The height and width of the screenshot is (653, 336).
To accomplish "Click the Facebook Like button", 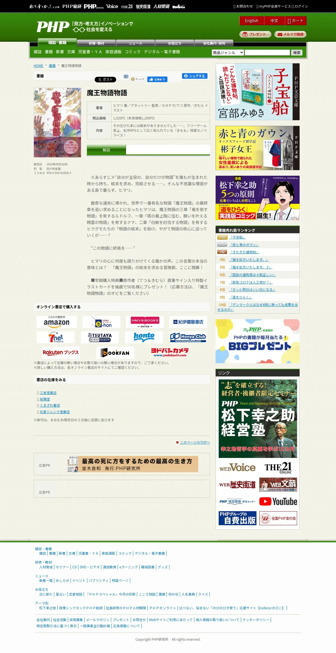I will (157, 79).
